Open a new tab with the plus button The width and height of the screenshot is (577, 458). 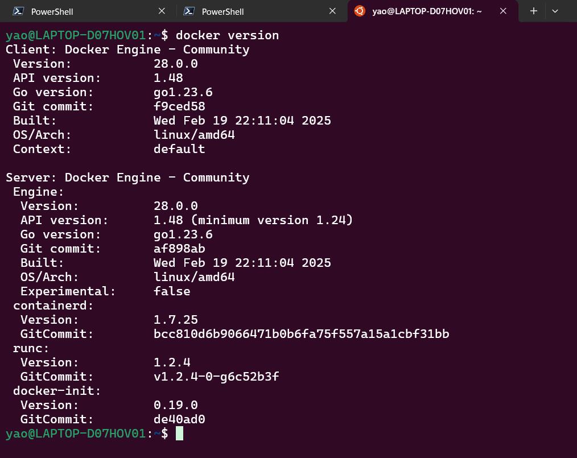coord(534,11)
